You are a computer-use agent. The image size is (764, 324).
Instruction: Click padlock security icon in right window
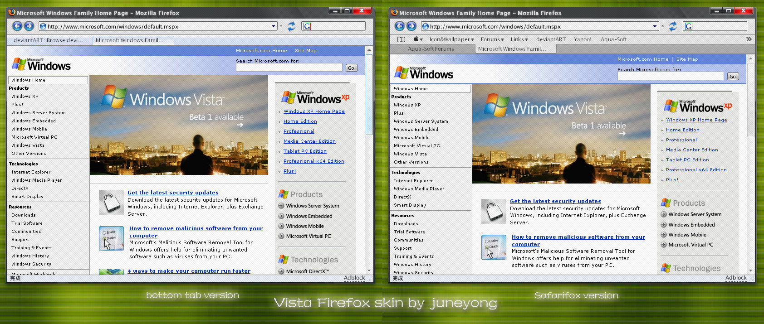pyautogui.click(x=494, y=211)
